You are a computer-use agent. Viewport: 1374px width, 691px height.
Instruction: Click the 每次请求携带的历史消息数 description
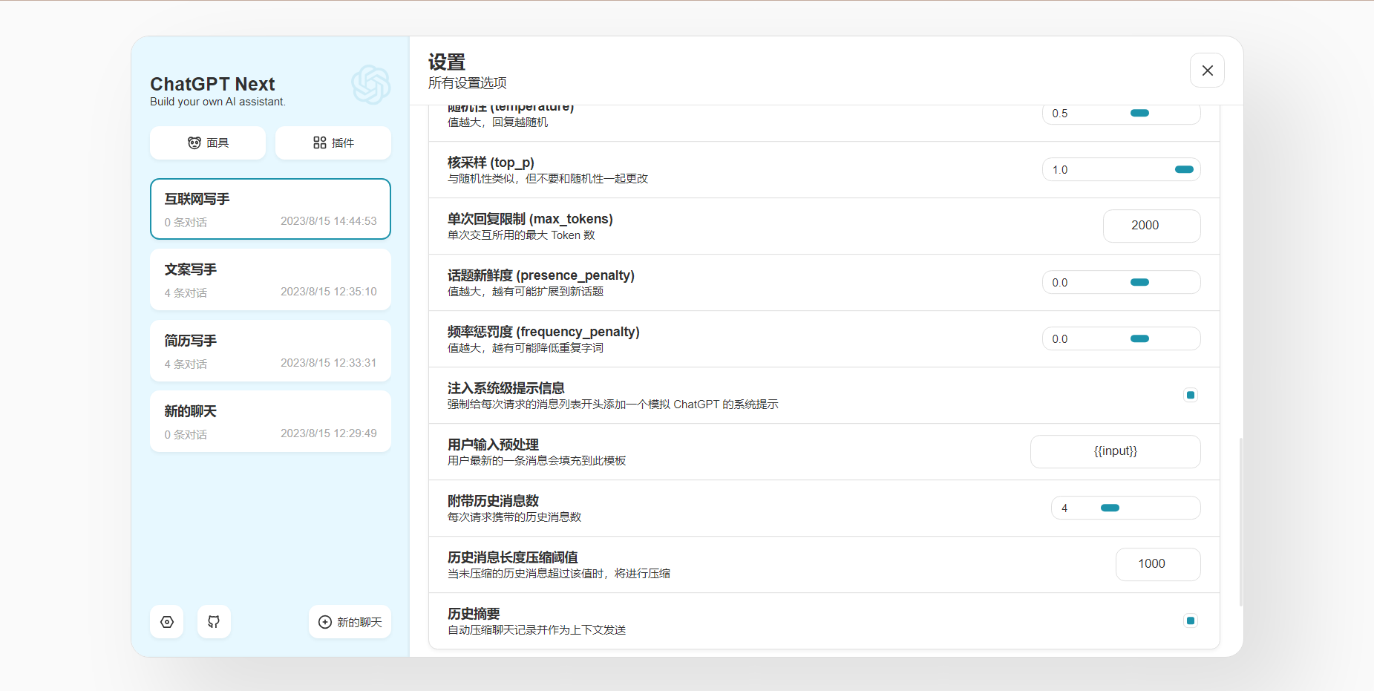coord(514,517)
